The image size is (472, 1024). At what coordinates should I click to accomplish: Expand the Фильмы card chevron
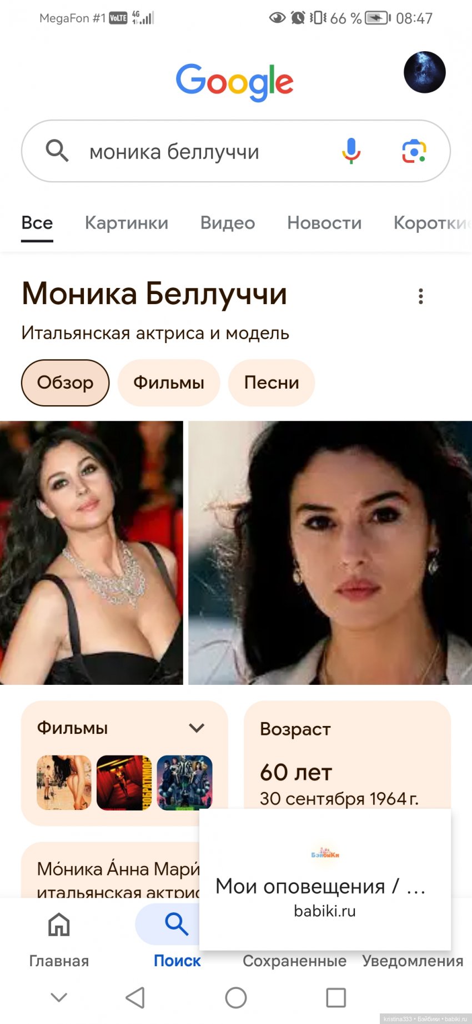coord(197,728)
